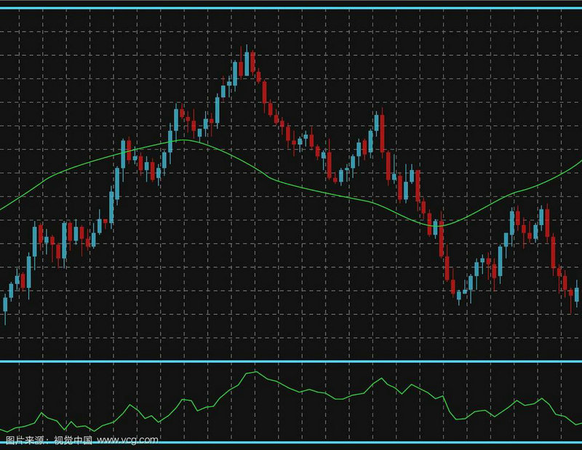Click the right end of the lower indicator line
Viewport: 582px width, 450px height.
[x=579, y=423]
